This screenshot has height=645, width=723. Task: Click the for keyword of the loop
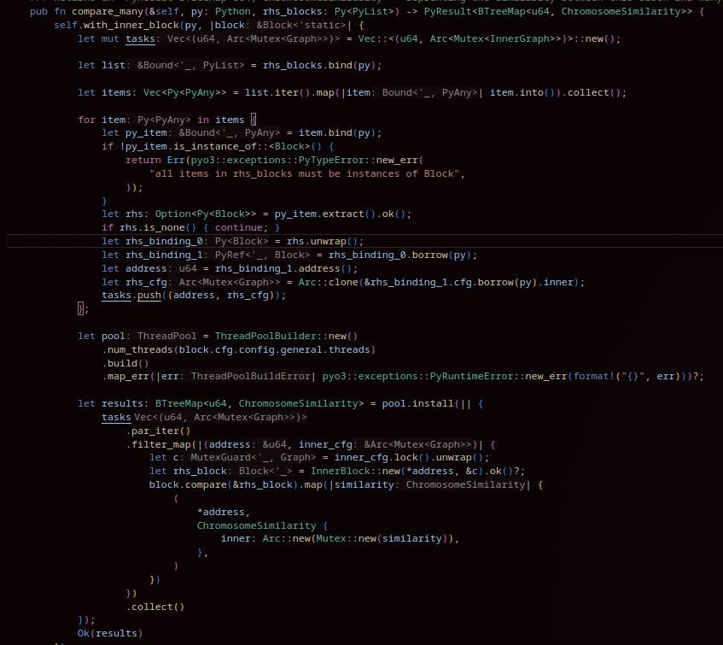pos(87,120)
